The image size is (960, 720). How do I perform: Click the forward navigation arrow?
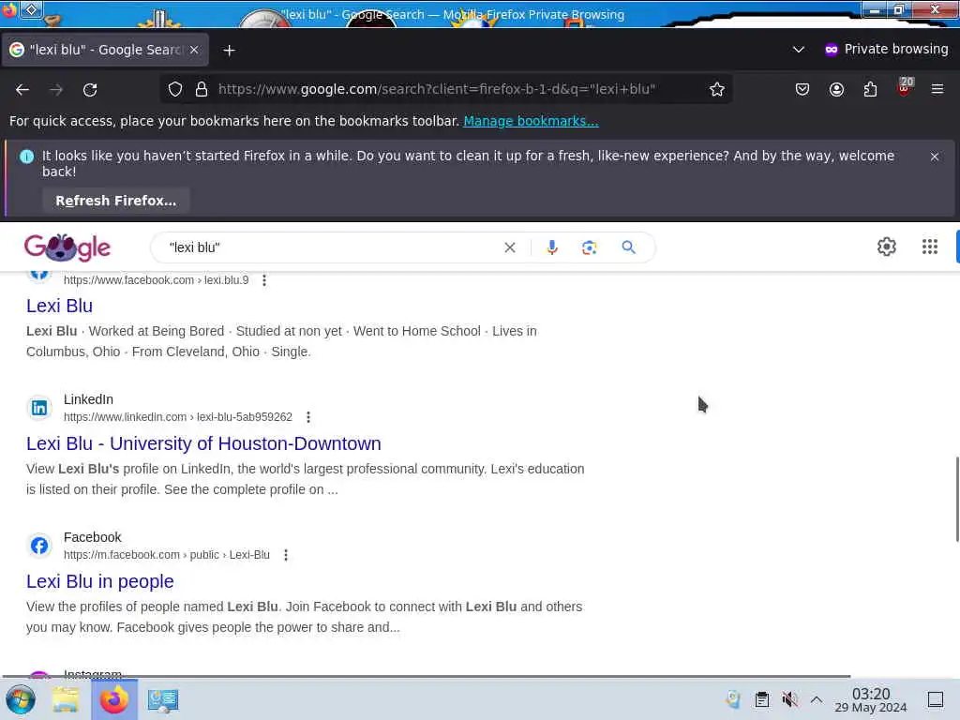56,89
